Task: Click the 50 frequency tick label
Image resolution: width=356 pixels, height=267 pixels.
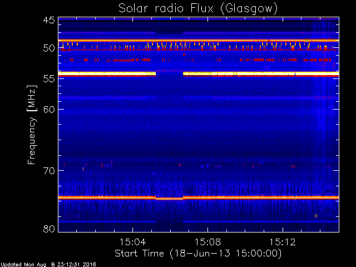Action: (49, 48)
